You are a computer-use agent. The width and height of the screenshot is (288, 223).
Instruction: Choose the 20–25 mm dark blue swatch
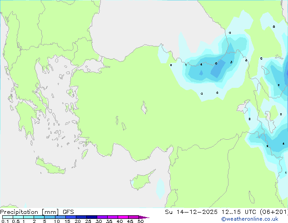point(81,217)
